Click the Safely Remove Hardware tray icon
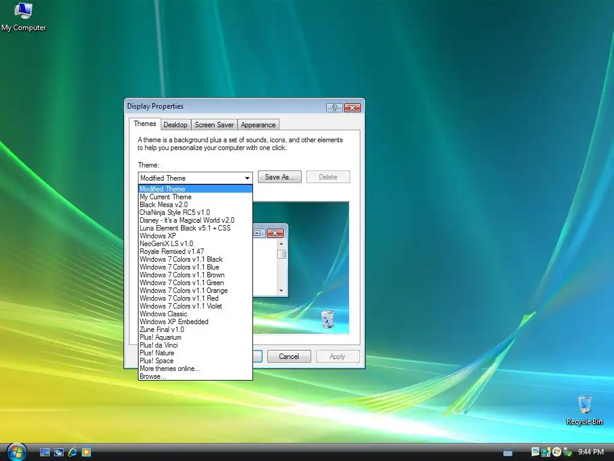 (x=567, y=453)
